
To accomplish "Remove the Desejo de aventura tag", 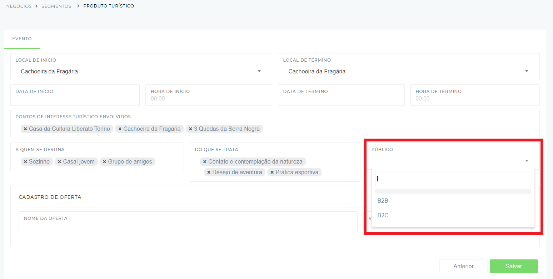I will click(x=209, y=172).
